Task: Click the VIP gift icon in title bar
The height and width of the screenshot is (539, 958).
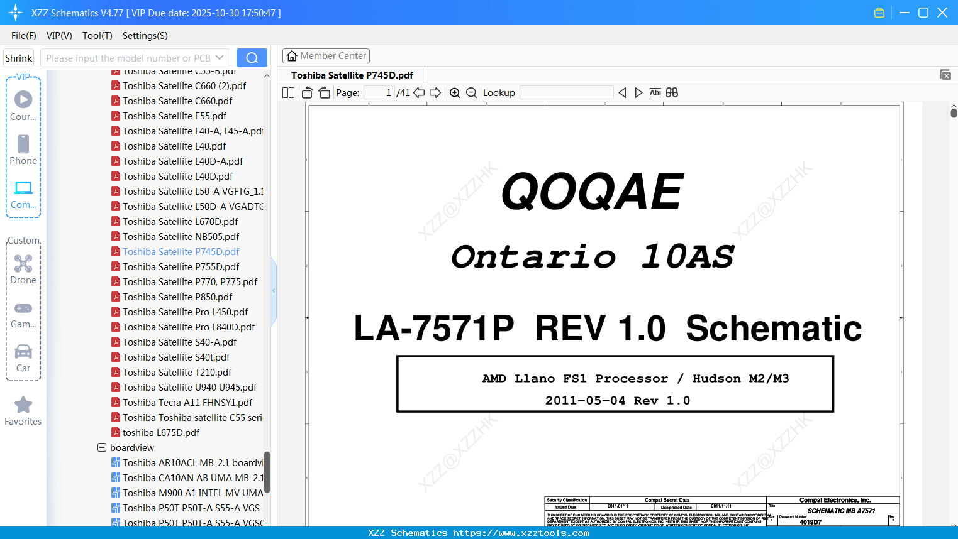Action: click(879, 13)
